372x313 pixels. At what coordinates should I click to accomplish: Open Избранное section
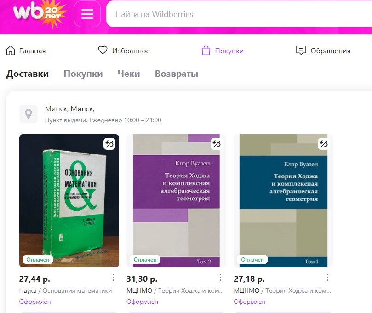coord(131,51)
